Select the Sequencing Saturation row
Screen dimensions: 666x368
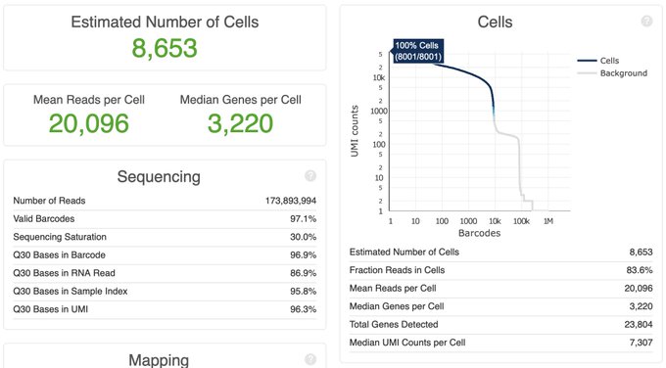[x=165, y=237]
